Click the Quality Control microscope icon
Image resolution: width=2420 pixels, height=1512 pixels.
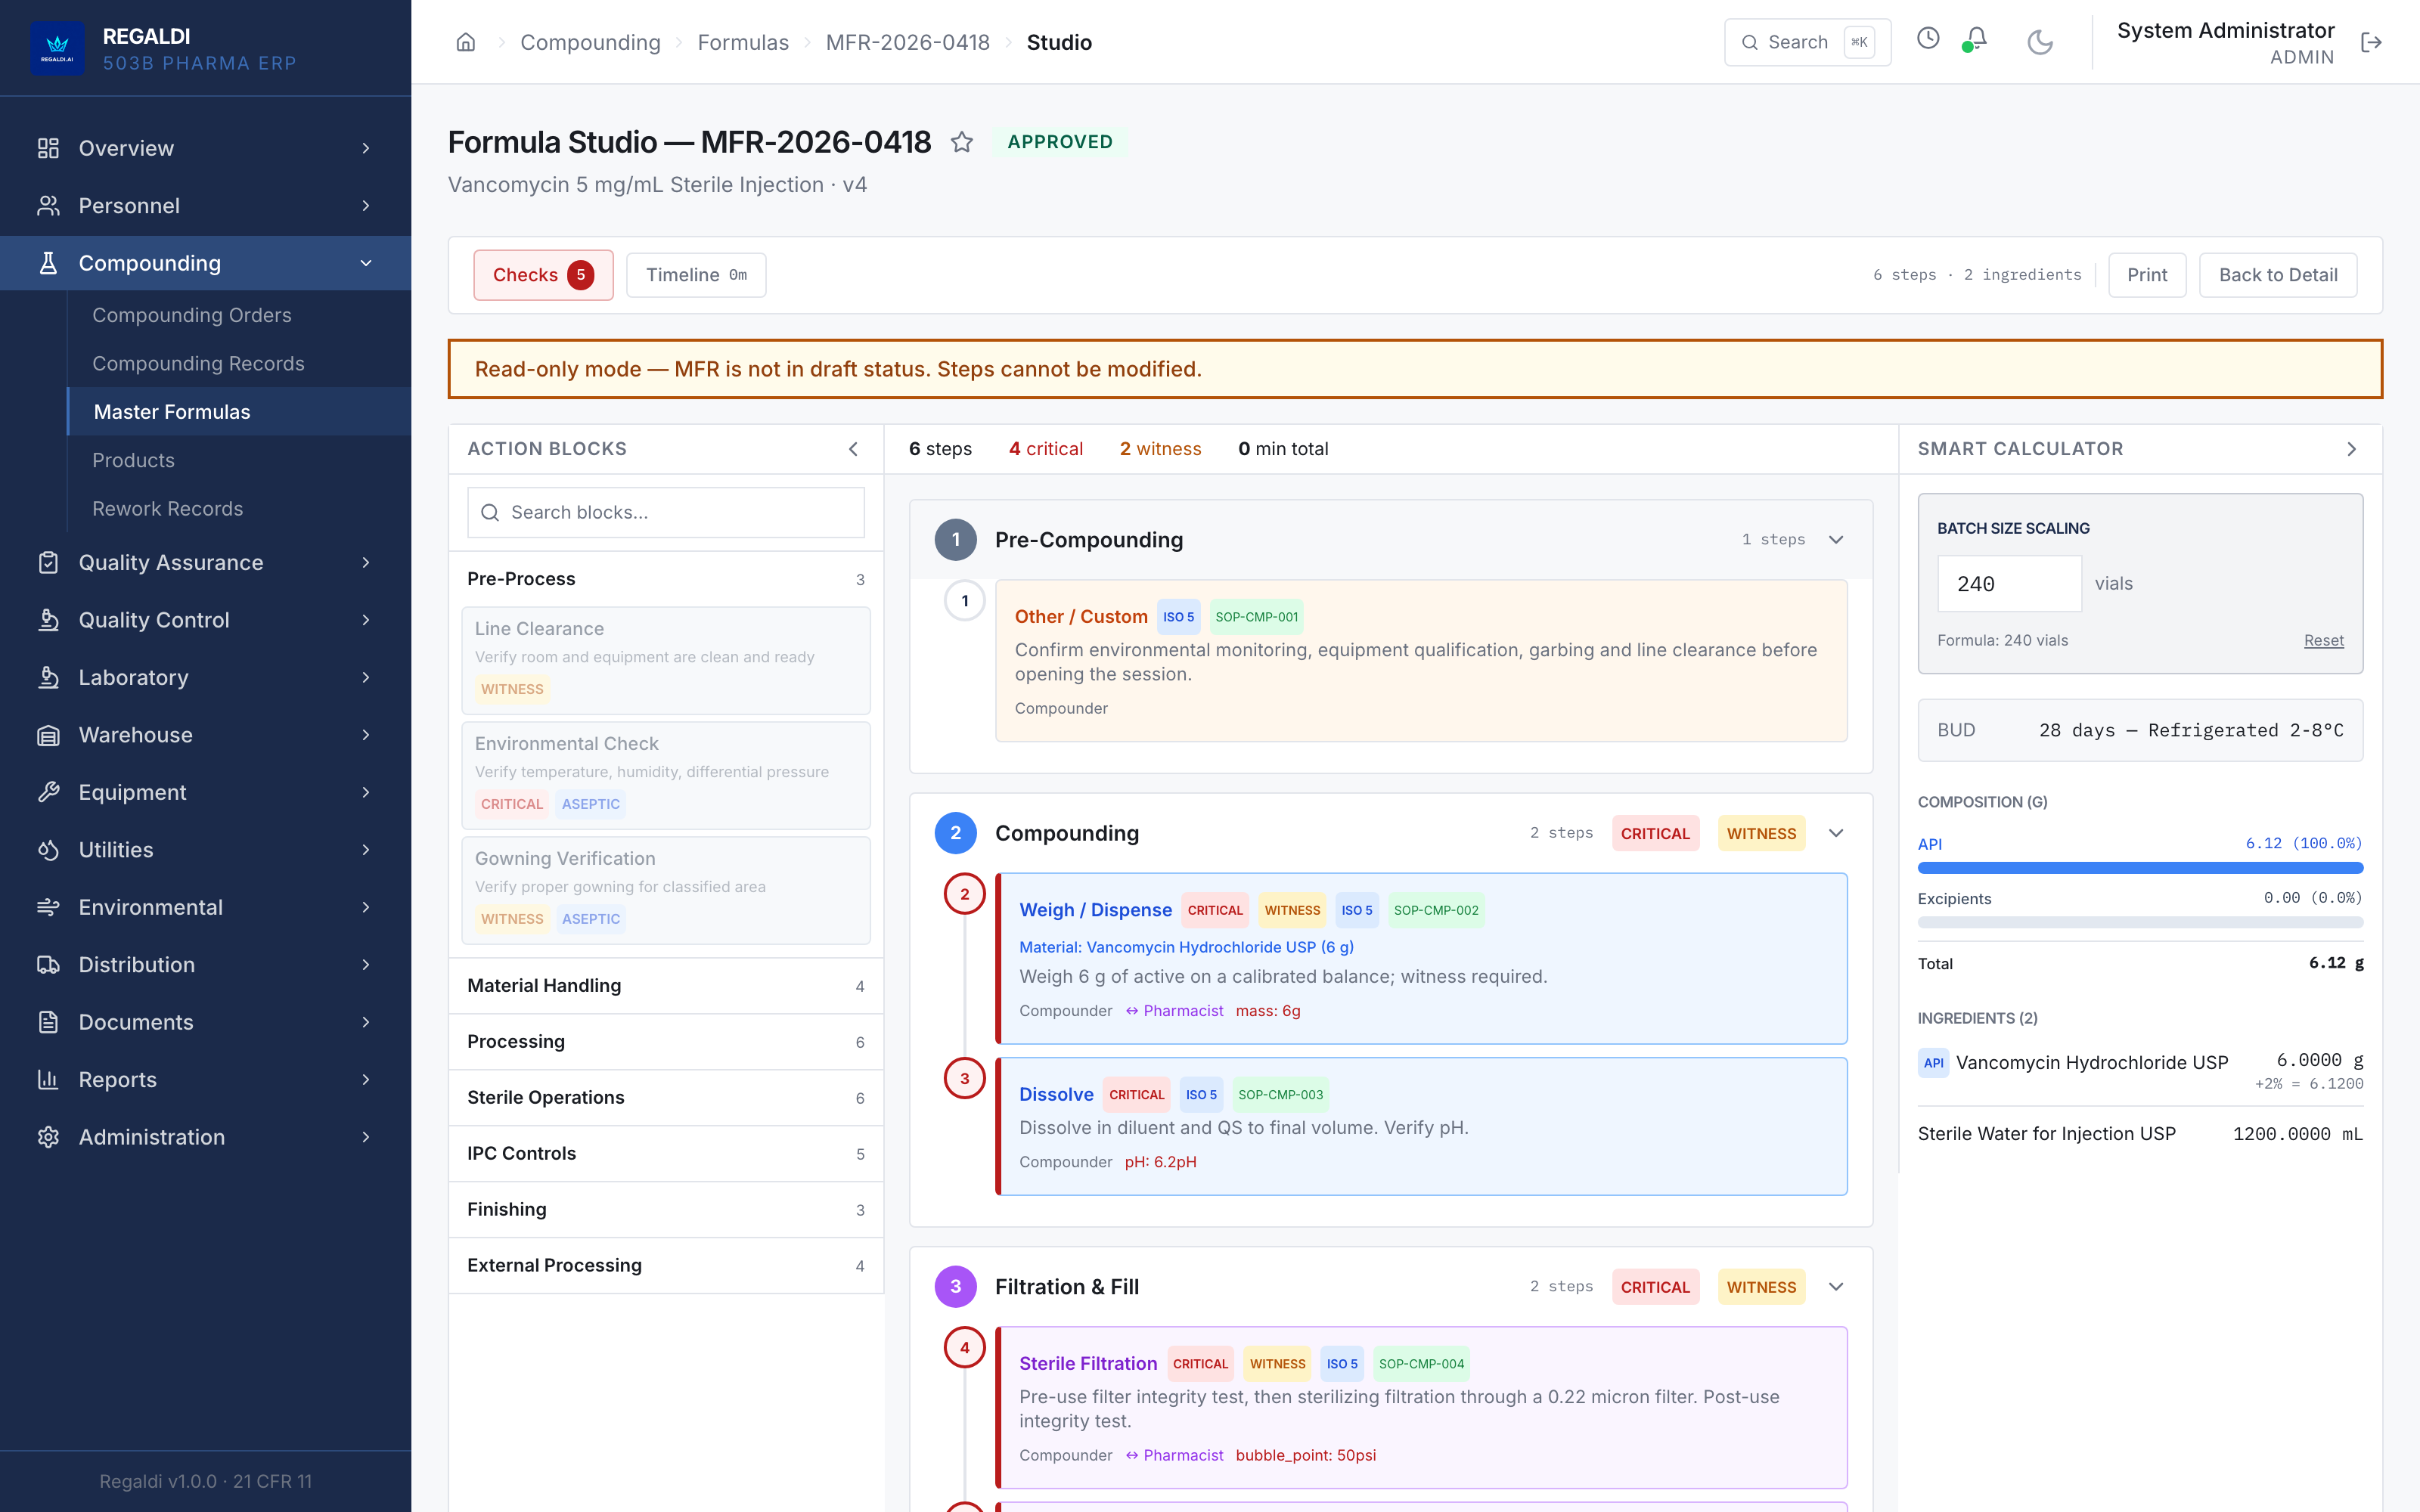click(x=48, y=620)
